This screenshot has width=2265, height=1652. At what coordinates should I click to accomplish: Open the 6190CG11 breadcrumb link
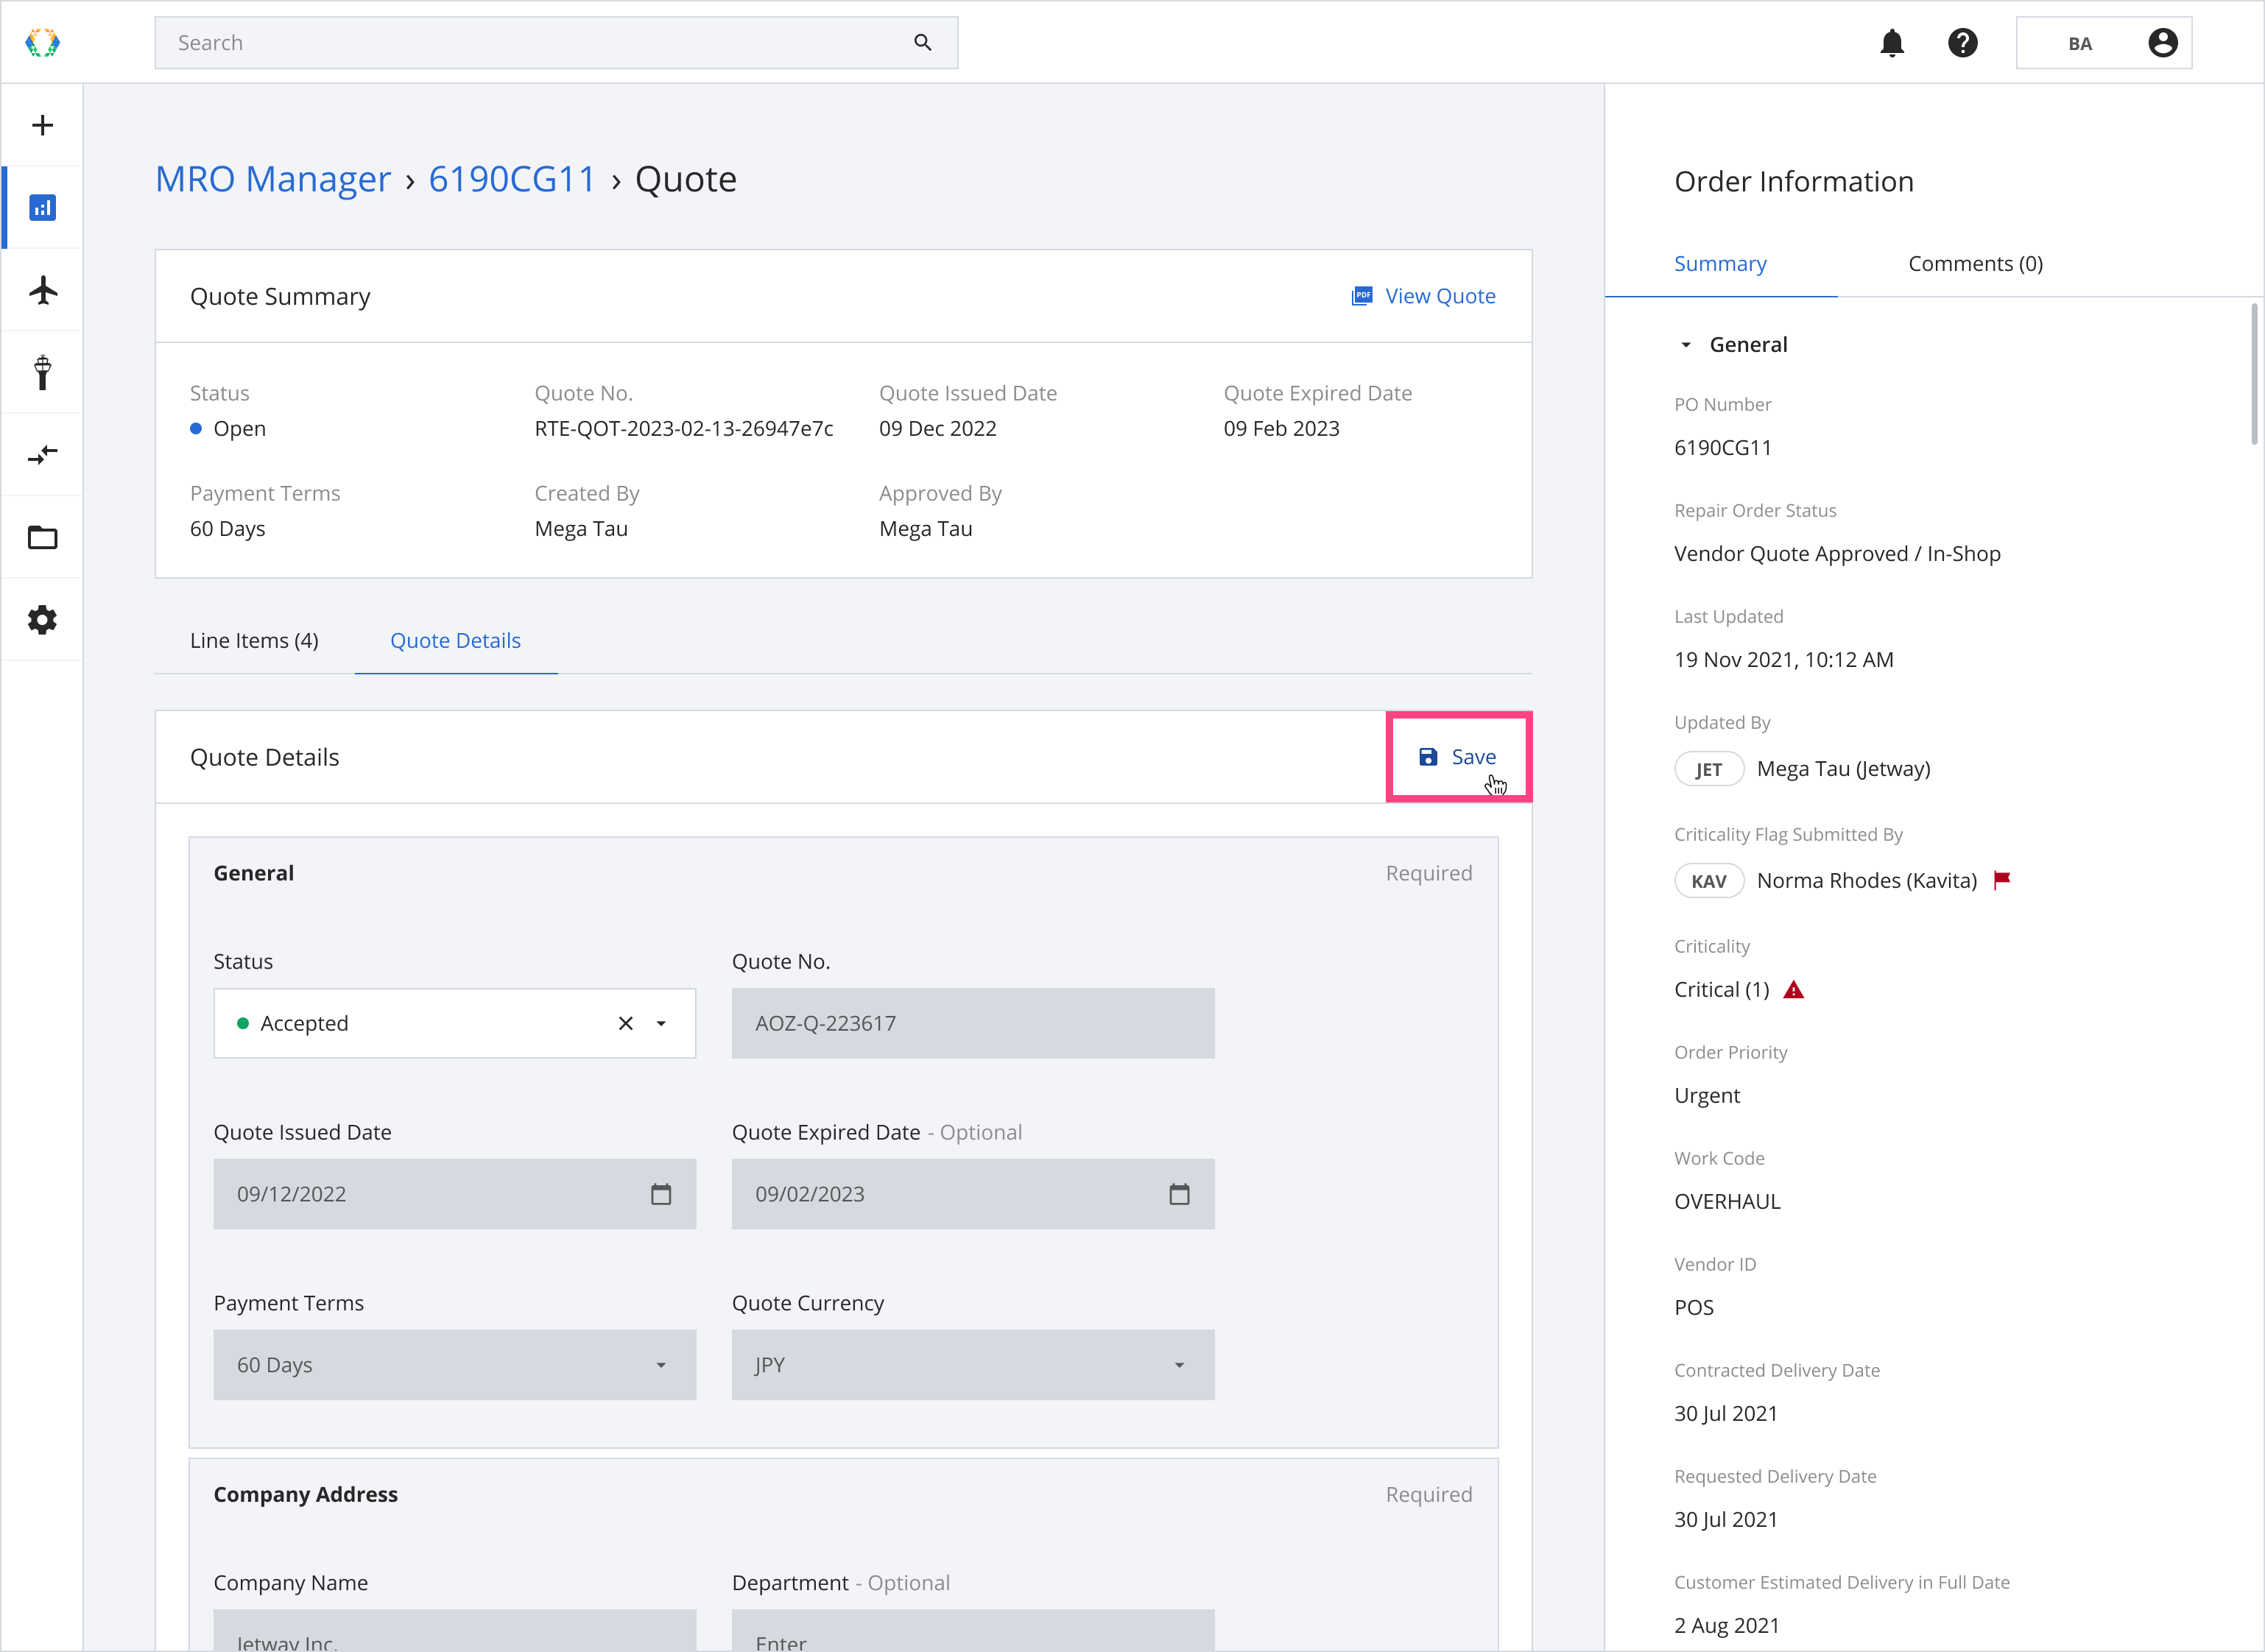point(512,179)
